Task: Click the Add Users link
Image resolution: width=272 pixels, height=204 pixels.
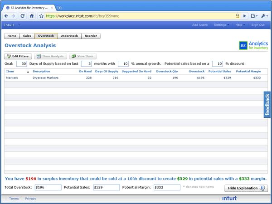Action: point(200,25)
